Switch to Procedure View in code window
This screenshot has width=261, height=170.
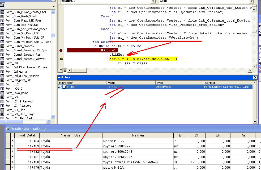tap(61, 70)
